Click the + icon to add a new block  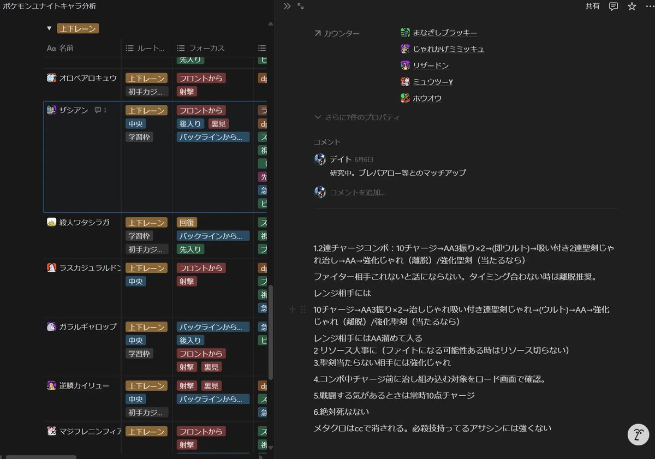293,309
